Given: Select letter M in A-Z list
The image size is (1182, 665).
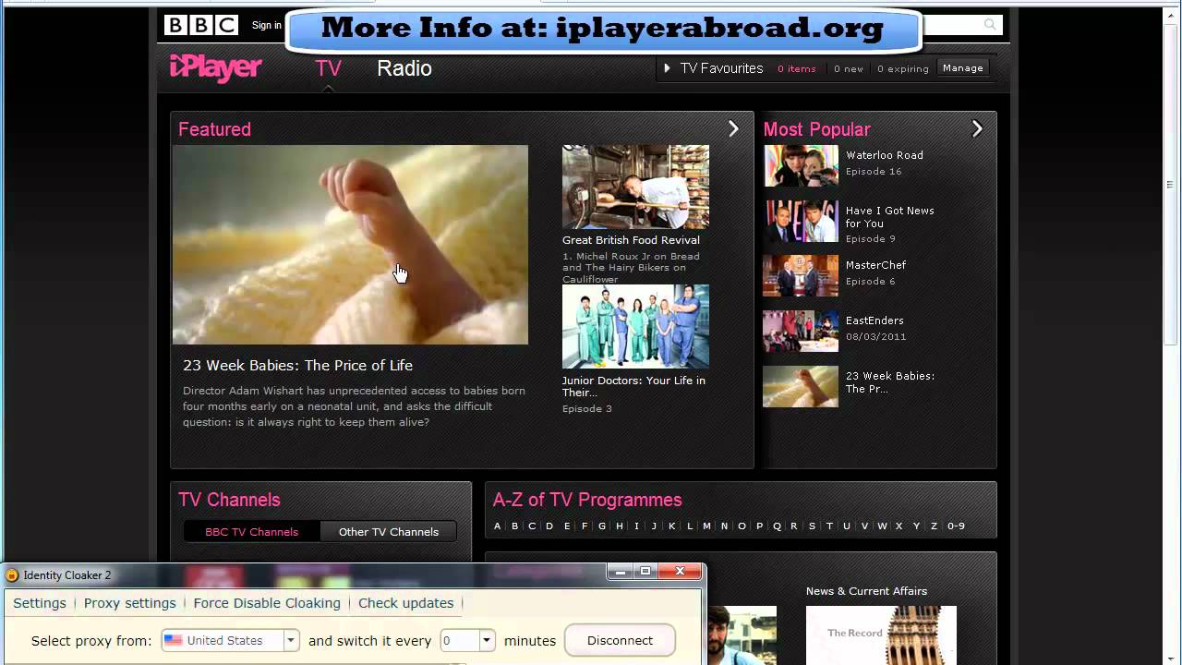Looking at the screenshot, I should coord(706,526).
